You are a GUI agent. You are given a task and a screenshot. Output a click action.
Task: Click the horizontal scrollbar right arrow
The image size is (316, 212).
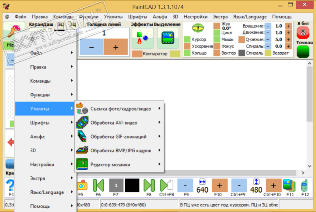tap(303, 173)
